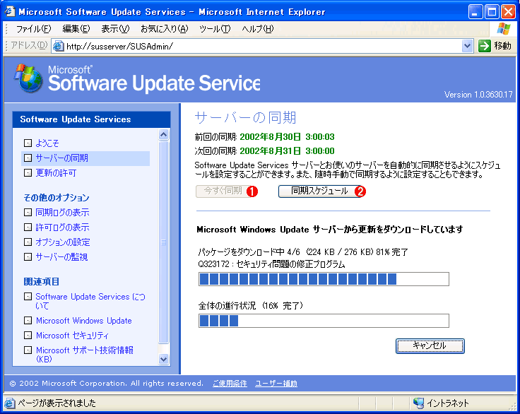Click bullet icon next to 許可ログの表示
The width and height of the screenshot is (520, 414).
pos(28,227)
